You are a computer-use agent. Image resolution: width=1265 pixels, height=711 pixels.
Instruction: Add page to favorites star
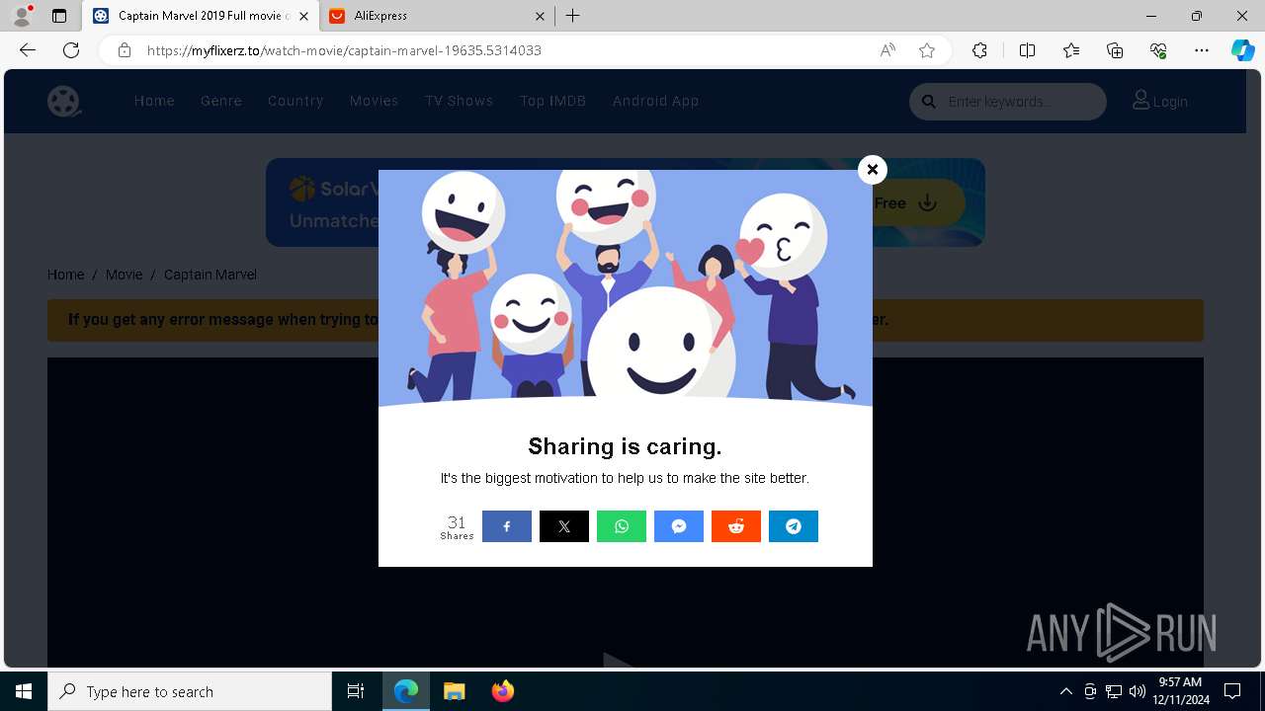click(927, 50)
